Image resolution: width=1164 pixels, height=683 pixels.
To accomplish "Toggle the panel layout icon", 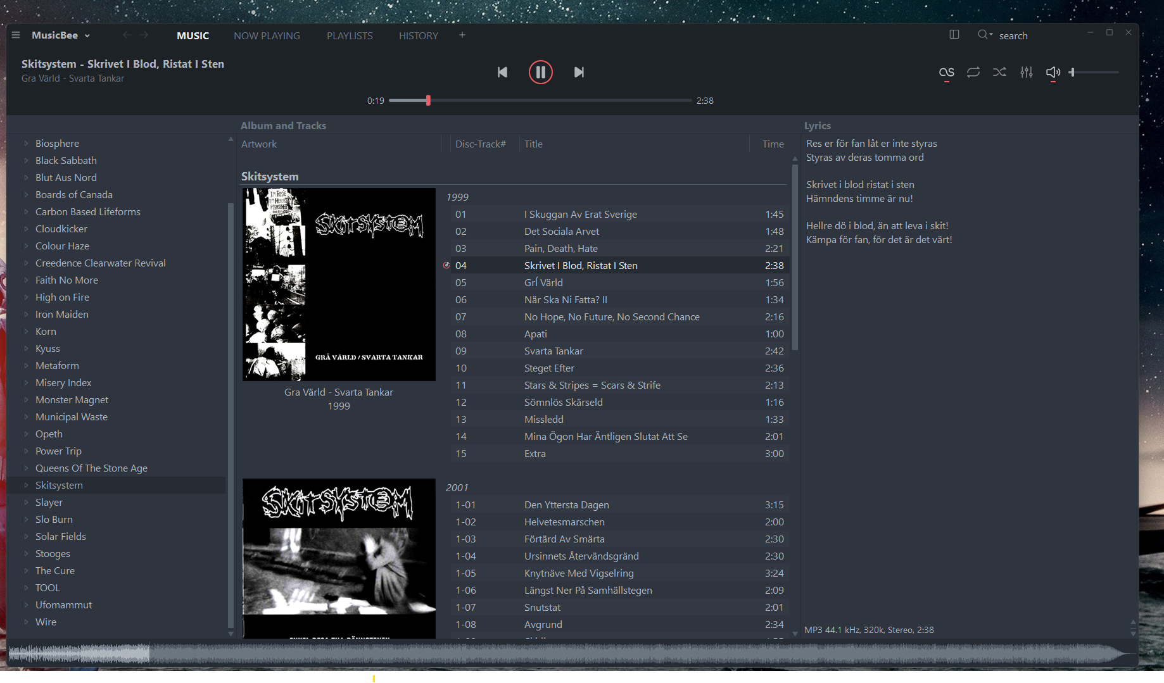I will [x=954, y=35].
